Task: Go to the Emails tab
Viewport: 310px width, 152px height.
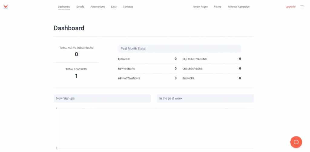Action: 80,7
